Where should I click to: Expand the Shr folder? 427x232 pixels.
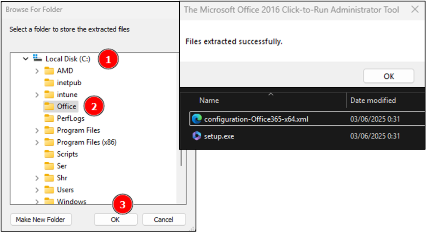coord(37,178)
